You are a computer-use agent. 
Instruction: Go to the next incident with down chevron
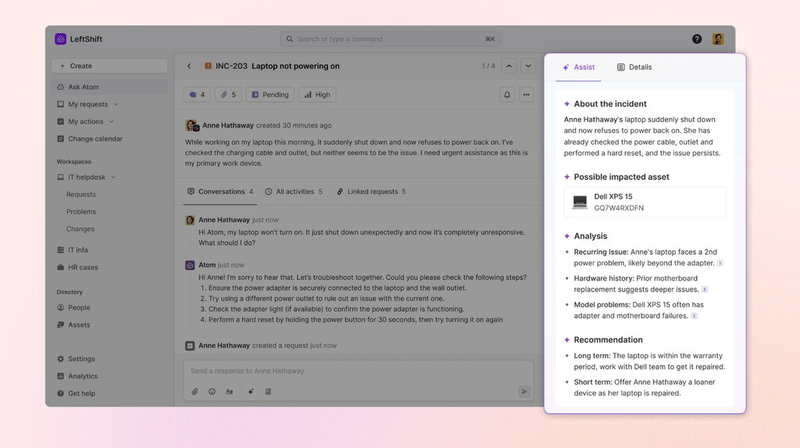pos(528,66)
